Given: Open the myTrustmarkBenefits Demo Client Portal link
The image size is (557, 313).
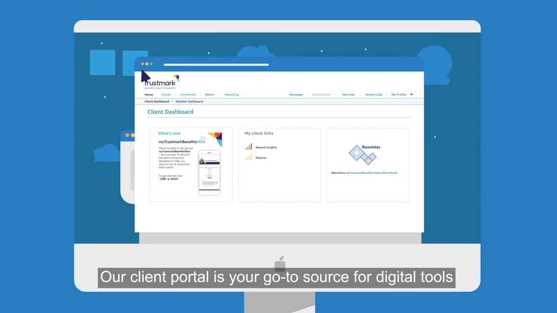Looking at the screenshot, I should click(x=371, y=173).
